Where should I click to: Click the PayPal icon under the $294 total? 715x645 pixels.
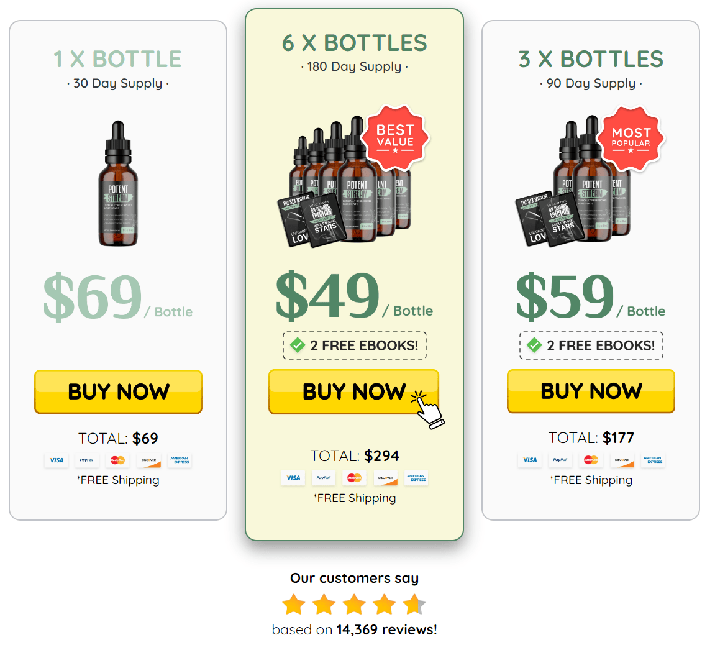tap(323, 478)
